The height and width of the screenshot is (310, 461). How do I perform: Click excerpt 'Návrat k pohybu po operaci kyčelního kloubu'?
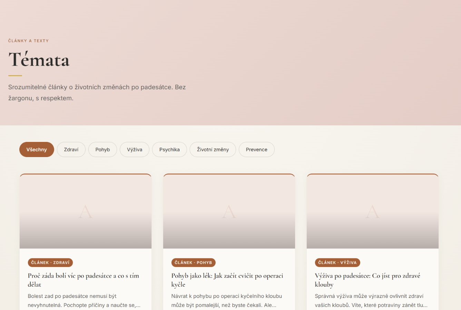tap(227, 301)
